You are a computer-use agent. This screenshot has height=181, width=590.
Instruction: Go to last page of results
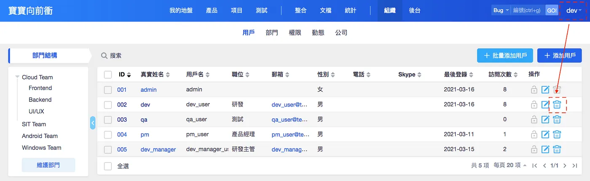[x=574, y=166]
